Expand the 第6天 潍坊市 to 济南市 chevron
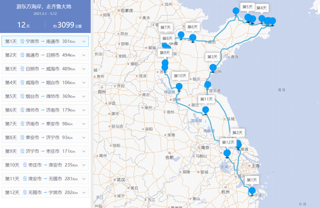320x208 pixels. [84, 110]
